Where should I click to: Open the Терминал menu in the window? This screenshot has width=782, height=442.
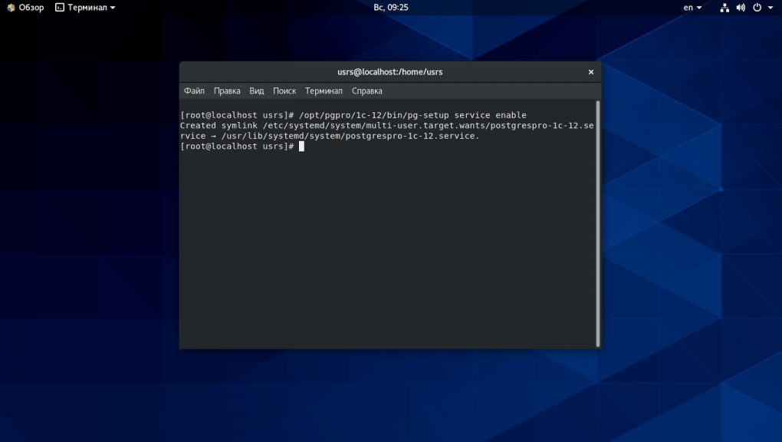point(324,91)
